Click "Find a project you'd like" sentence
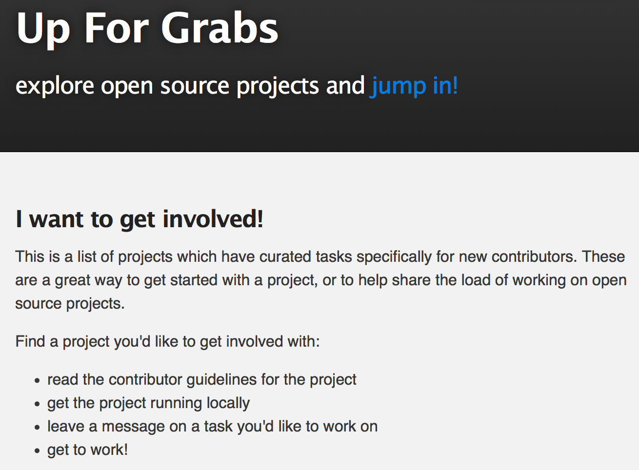The image size is (639, 470). [167, 341]
